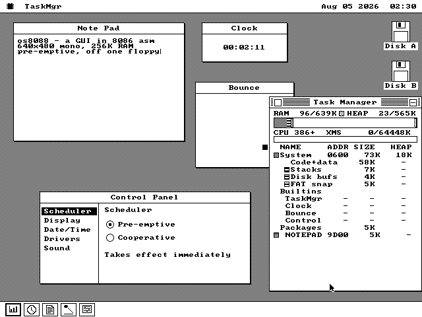Switch to Bounce via taskbar ball icon

pos(69,309)
